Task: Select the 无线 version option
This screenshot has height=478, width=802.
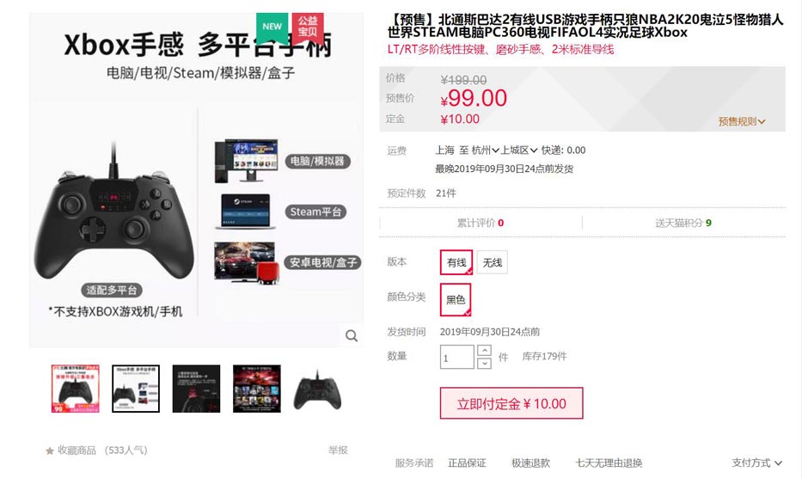Action: point(492,262)
